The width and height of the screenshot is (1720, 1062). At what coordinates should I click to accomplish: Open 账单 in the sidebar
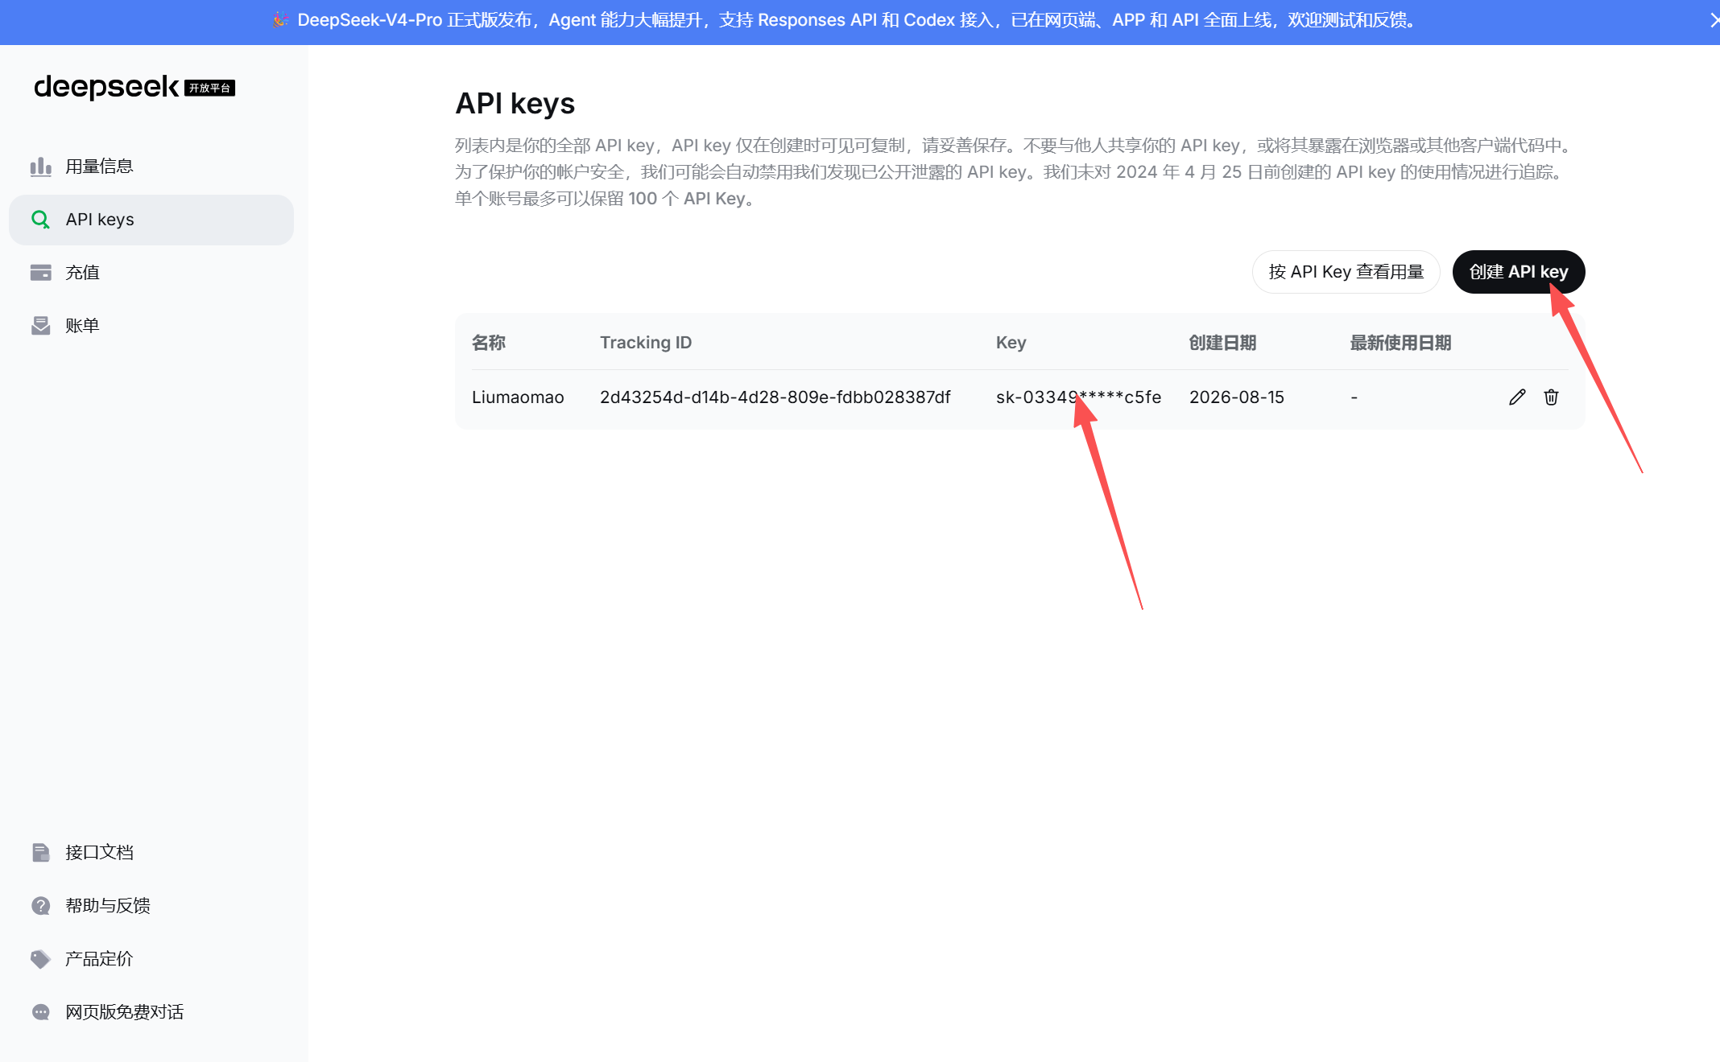151,326
